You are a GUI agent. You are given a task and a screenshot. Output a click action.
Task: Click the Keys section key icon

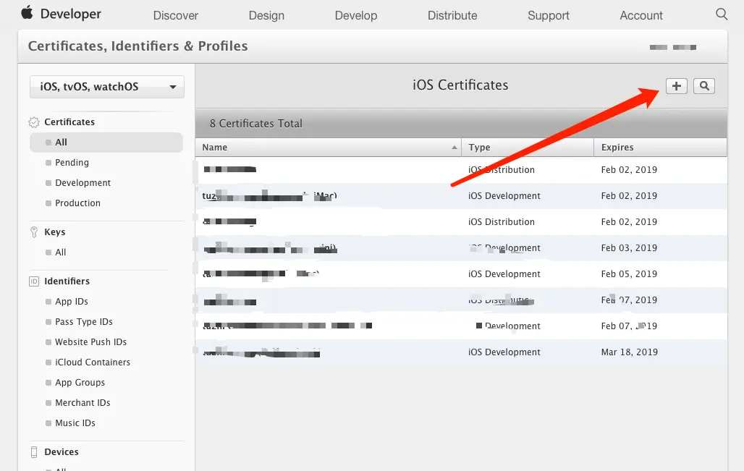(x=34, y=232)
